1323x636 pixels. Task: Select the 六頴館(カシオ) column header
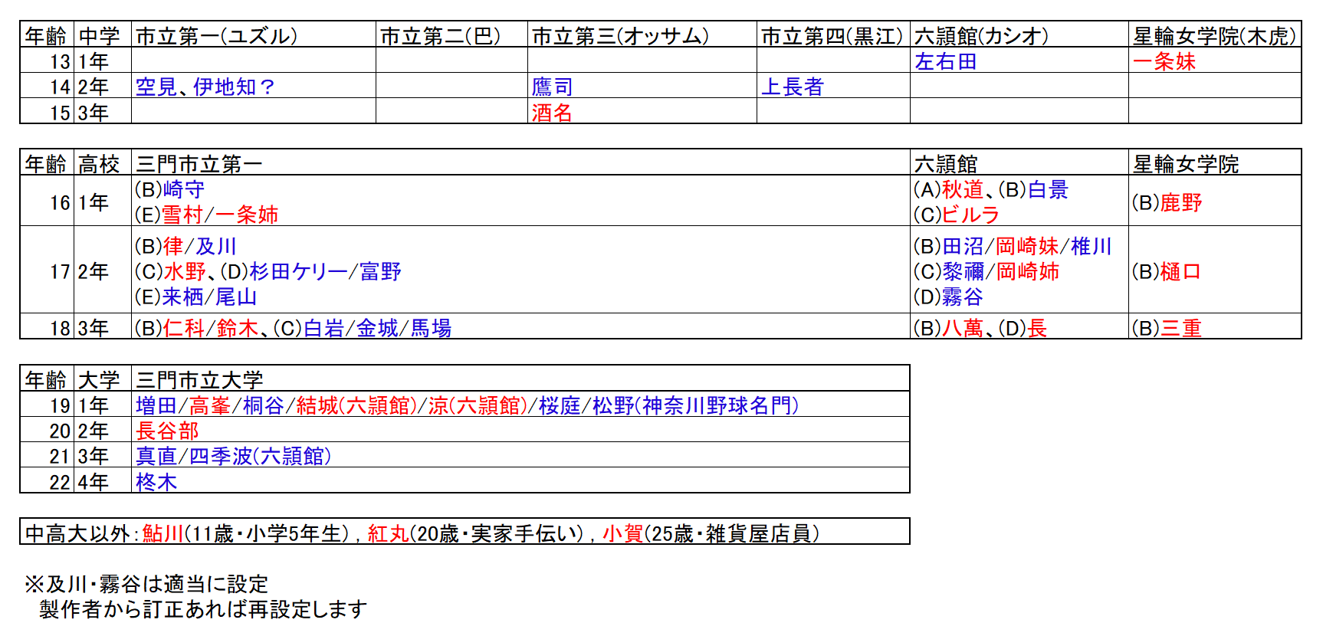1019,35
